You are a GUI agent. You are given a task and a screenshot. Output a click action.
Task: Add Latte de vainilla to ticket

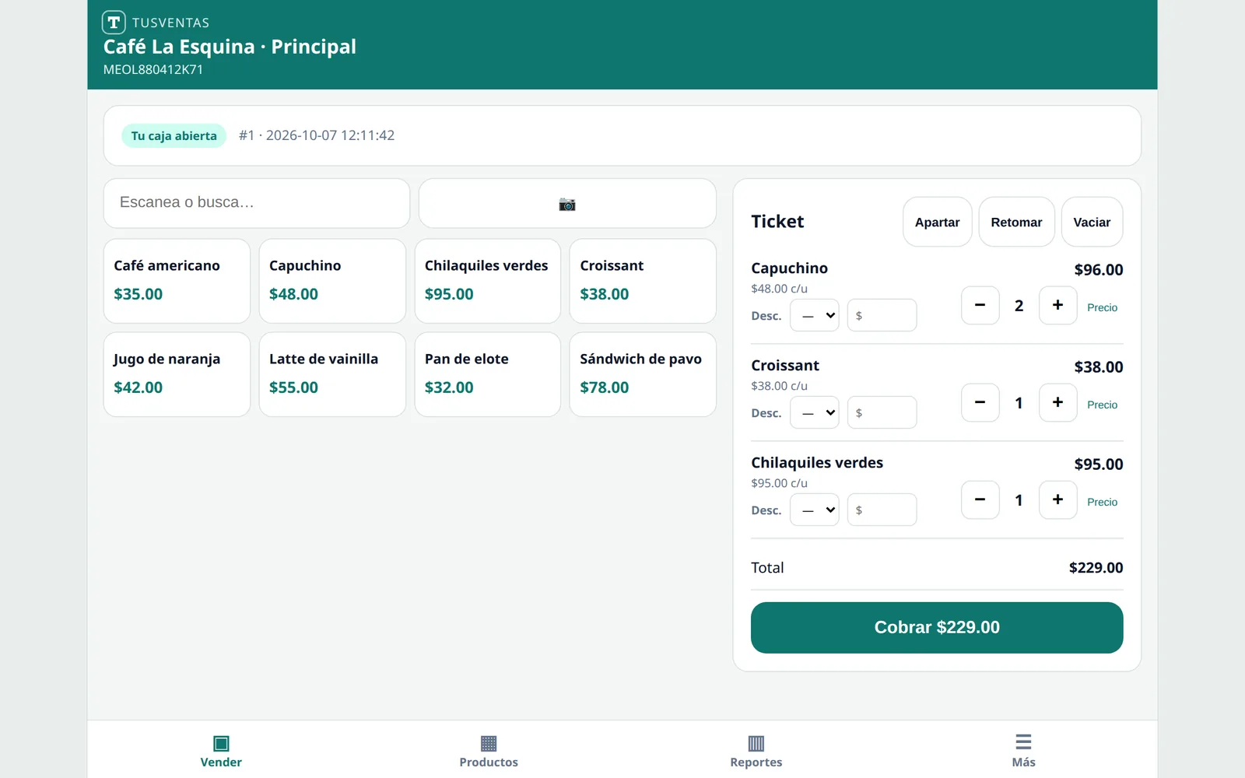click(332, 374)
